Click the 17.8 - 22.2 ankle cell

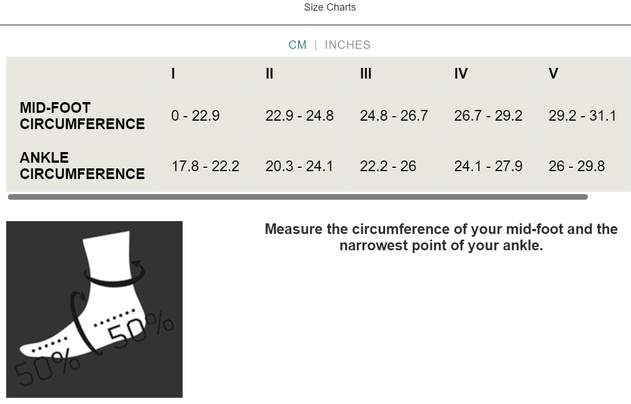click(x=205, y=167)
